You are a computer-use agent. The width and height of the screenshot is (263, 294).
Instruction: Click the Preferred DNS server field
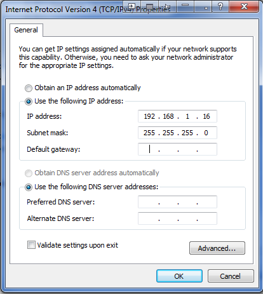tap(177, 202)
